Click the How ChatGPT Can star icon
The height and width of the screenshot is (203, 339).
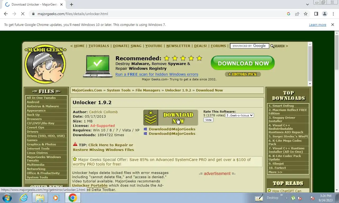click(x=269, y=191)
